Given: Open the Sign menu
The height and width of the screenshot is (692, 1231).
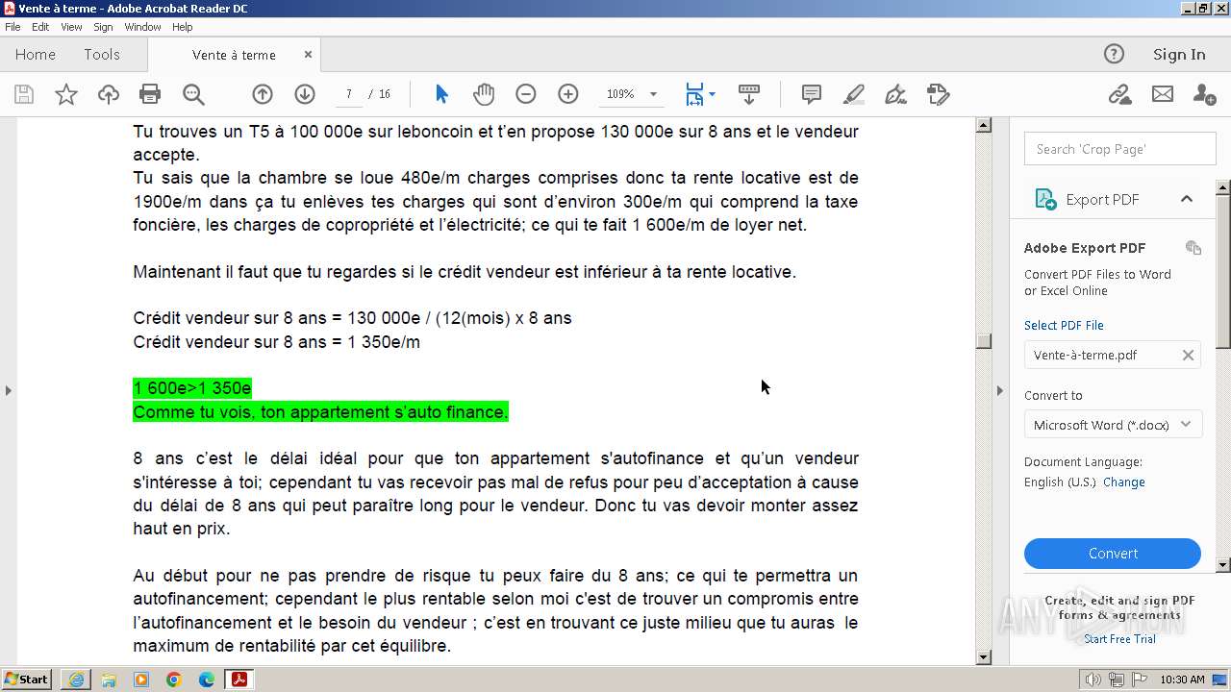Looking at the screenshot, I should coord(103,27).
